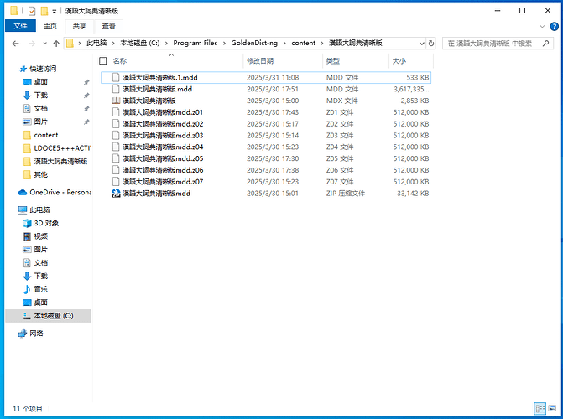This screenshot has height=419, width=563.
Task: Switch to the 共享 ribbon tab
Action: (x=80, y=26)
